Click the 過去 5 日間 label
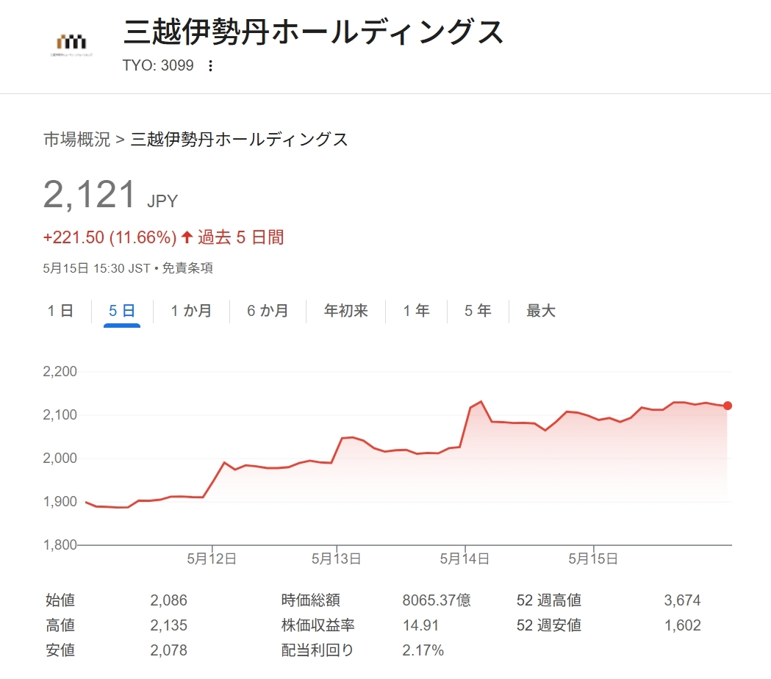Screen dimensions: 771x679 pos(241,237)
